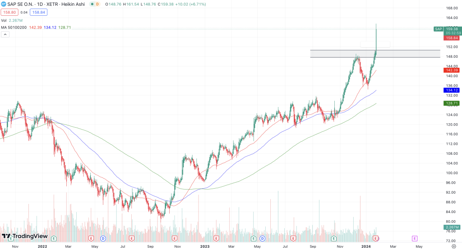The image size is (462, 250).
Task: Click the red E earnings marker near Jul 2023
Action: 293,238
